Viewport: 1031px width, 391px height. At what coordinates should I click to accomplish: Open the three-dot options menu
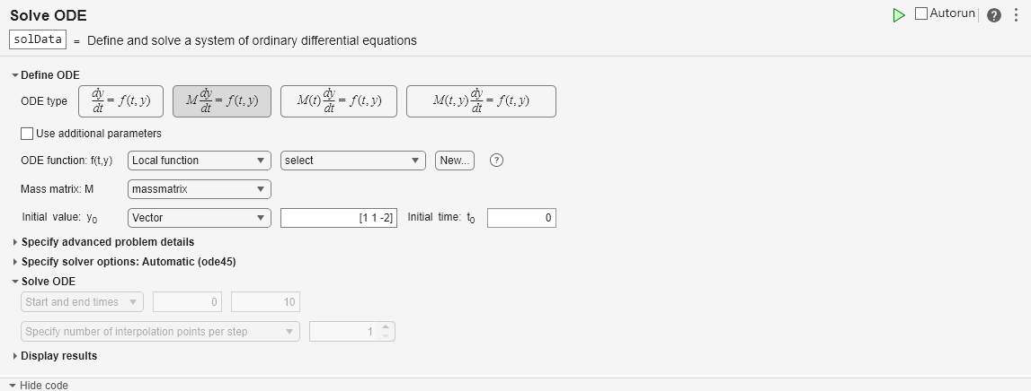(x=1016, y=15)
